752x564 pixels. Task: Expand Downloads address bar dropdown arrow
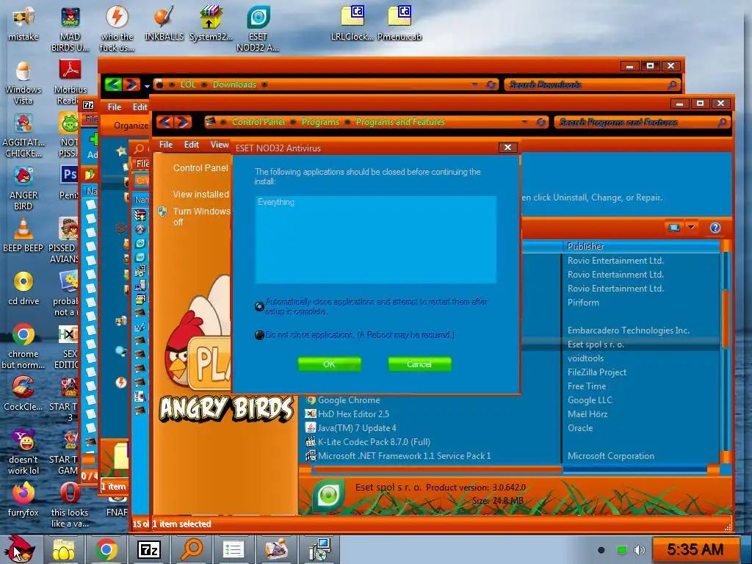[474, 84]
